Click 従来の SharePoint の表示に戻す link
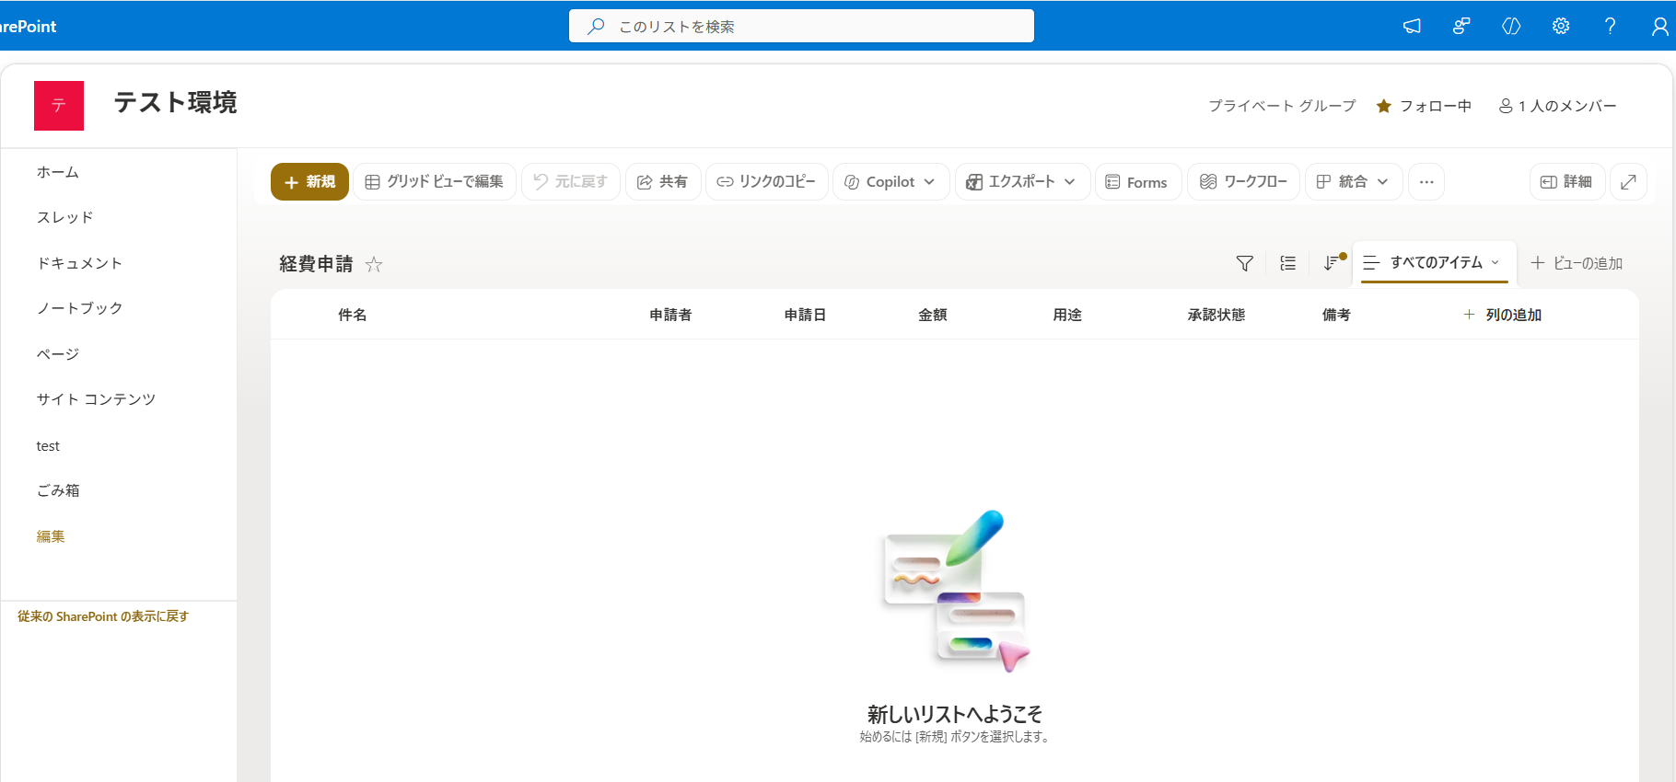 [103, 616]
